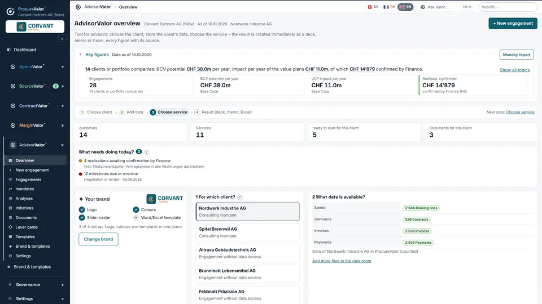
Task: Click the Settings gear under AdvisorValor
Action: coord(10,256)
